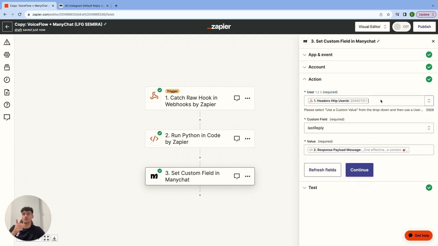438x246 pixels.
Task: Open the settings gear sidebar icon
Action: (7, 55)
